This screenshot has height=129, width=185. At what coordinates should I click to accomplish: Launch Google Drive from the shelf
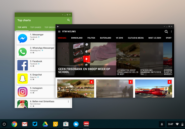(x=45, y=124)
